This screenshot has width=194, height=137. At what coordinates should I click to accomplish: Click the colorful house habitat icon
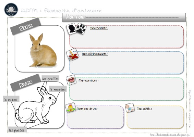70,108
